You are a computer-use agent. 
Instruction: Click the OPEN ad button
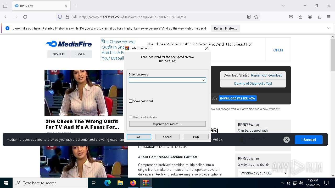pyautogui.click(x=278, y=50)
